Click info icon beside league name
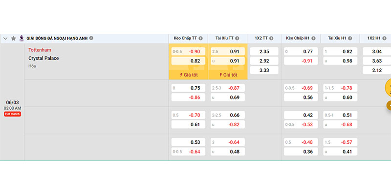 pyautogui.click(x=91, y=38)
